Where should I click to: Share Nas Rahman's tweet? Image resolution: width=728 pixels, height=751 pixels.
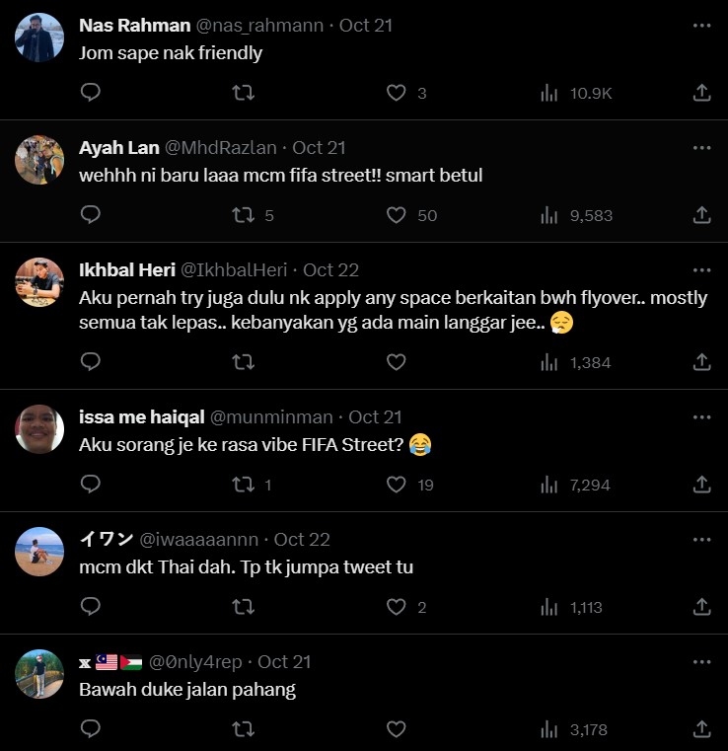pos(701,93)
